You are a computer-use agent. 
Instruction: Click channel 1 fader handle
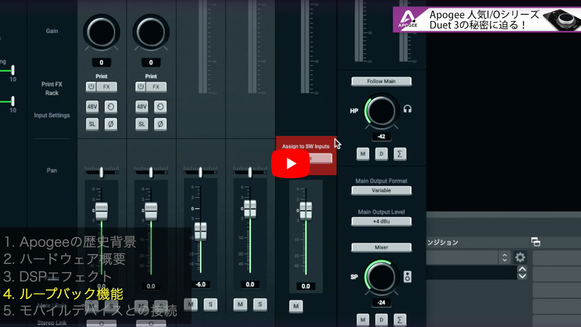(101, 211)
